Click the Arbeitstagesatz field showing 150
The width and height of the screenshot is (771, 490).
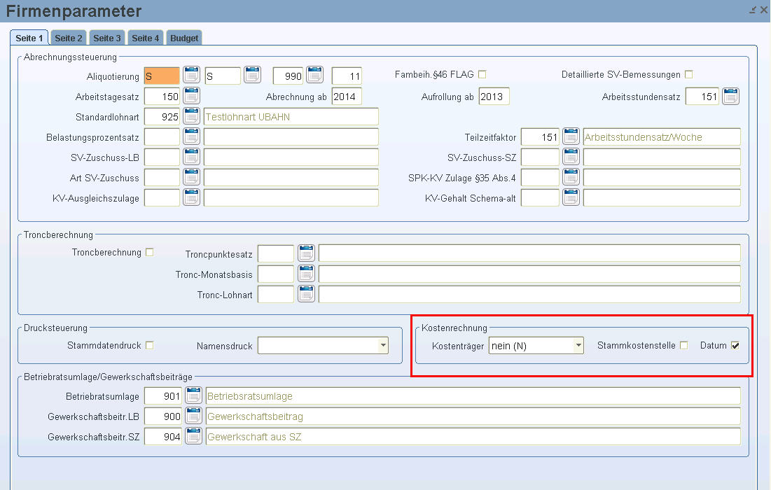pyautogui.click(x=162, y=97)
